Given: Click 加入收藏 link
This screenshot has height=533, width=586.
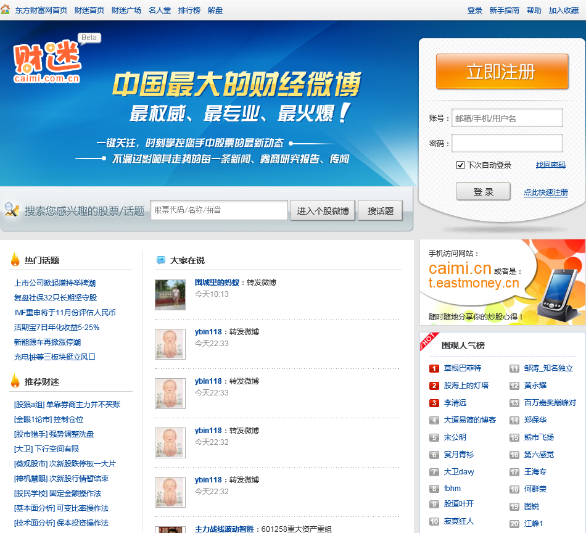Looking at the screenshot, I should tap(564, 10).
